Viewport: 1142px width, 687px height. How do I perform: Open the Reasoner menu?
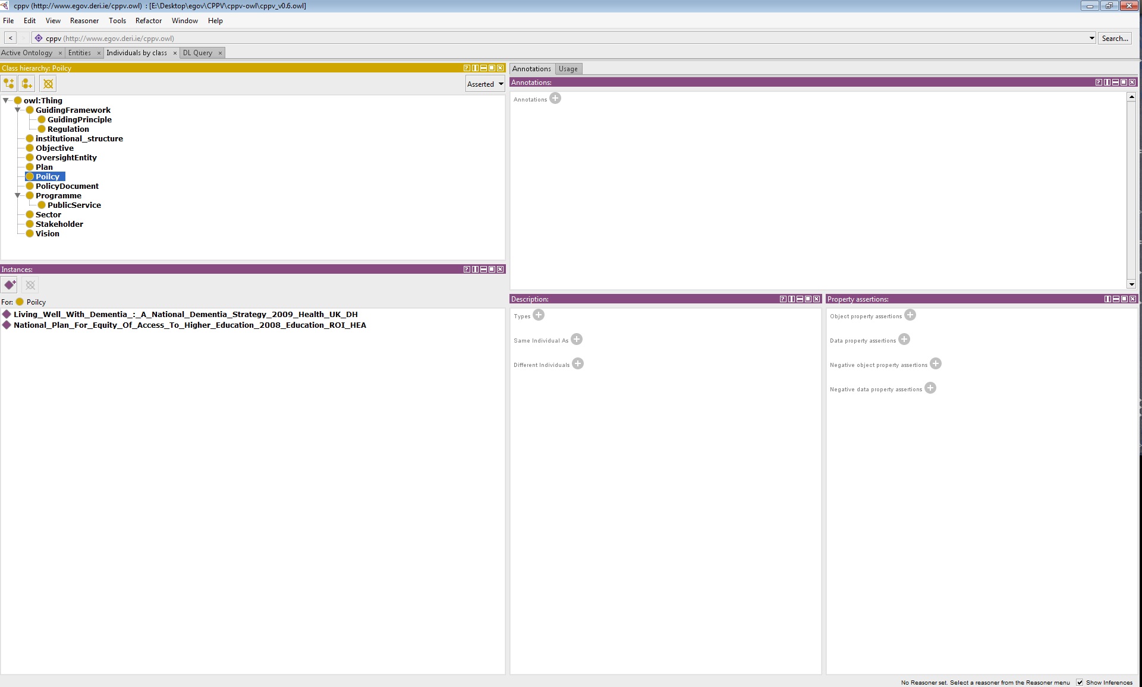(84, 20)
